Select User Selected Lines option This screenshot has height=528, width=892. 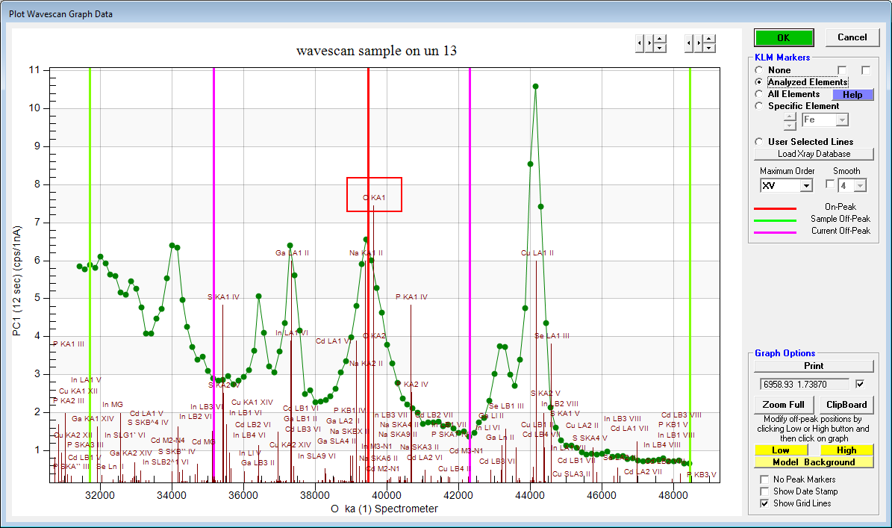pyautogui.click(x=760, y=142)
